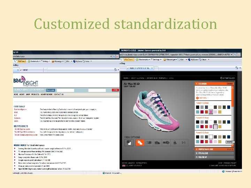Click the search magnifier icon in Nike window toolbar
This screenshot has width=251, height=188.
121,59
